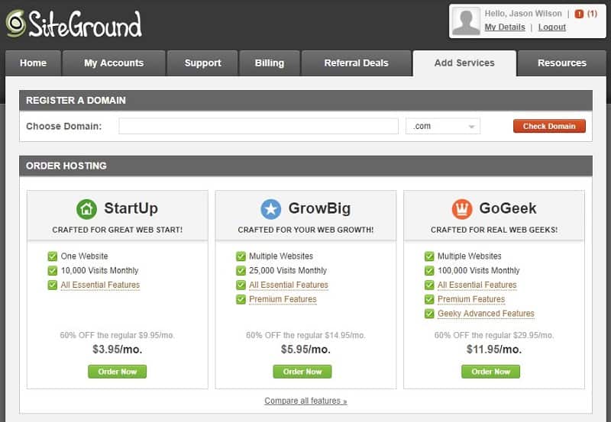Click Crafted for Real Web Geeks tagline
Viewport: 611px width, 422px height.
493,230
